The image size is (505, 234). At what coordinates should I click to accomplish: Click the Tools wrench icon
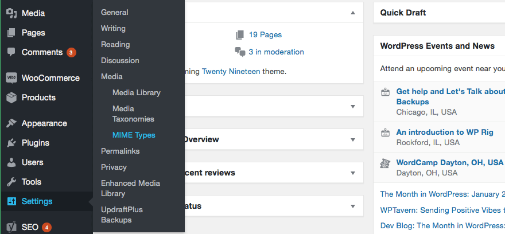11,182
